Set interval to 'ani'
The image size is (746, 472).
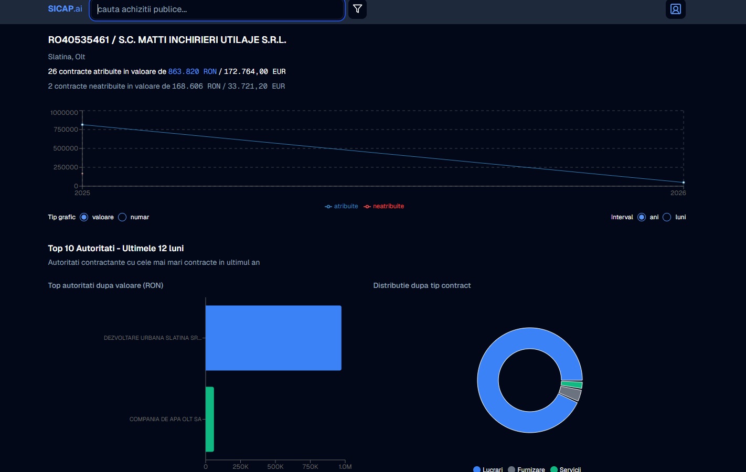click(x=642, y=217)
